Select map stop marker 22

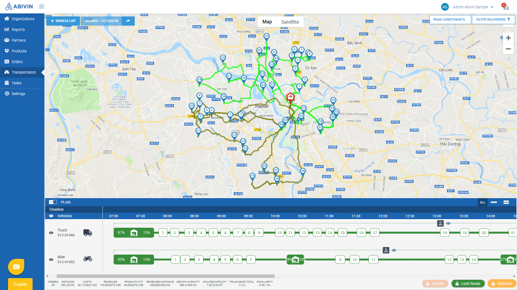[267, 37]
